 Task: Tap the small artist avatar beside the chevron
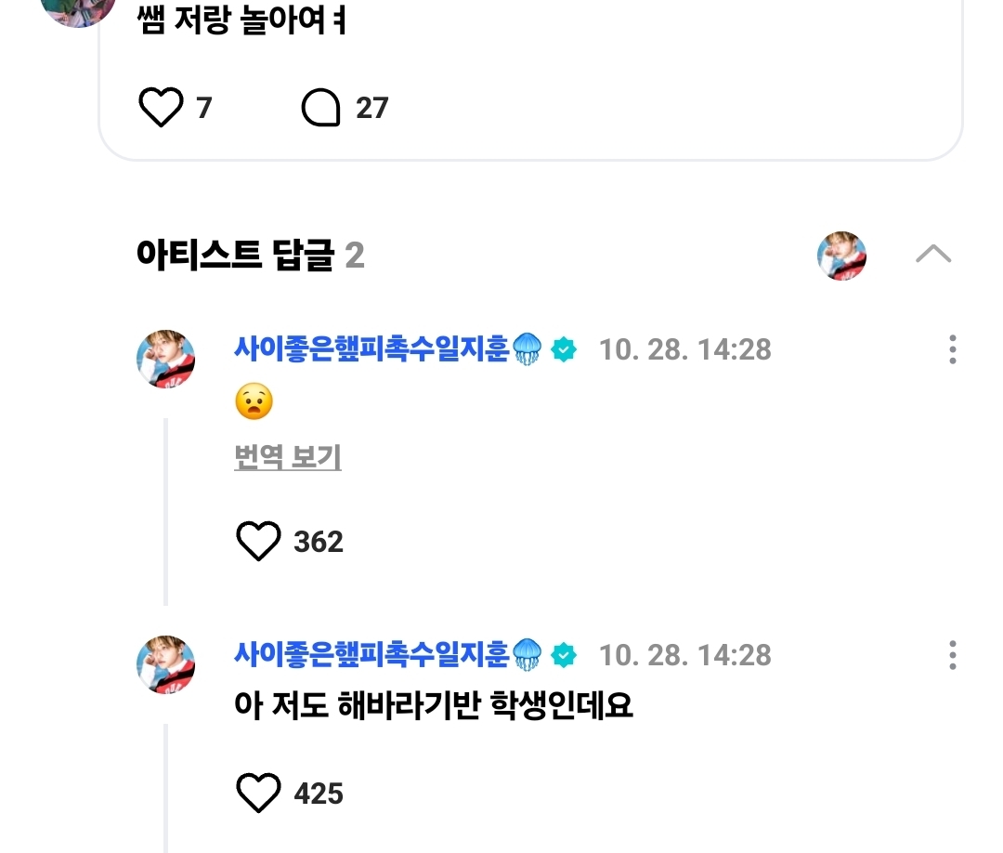point(841,255)
